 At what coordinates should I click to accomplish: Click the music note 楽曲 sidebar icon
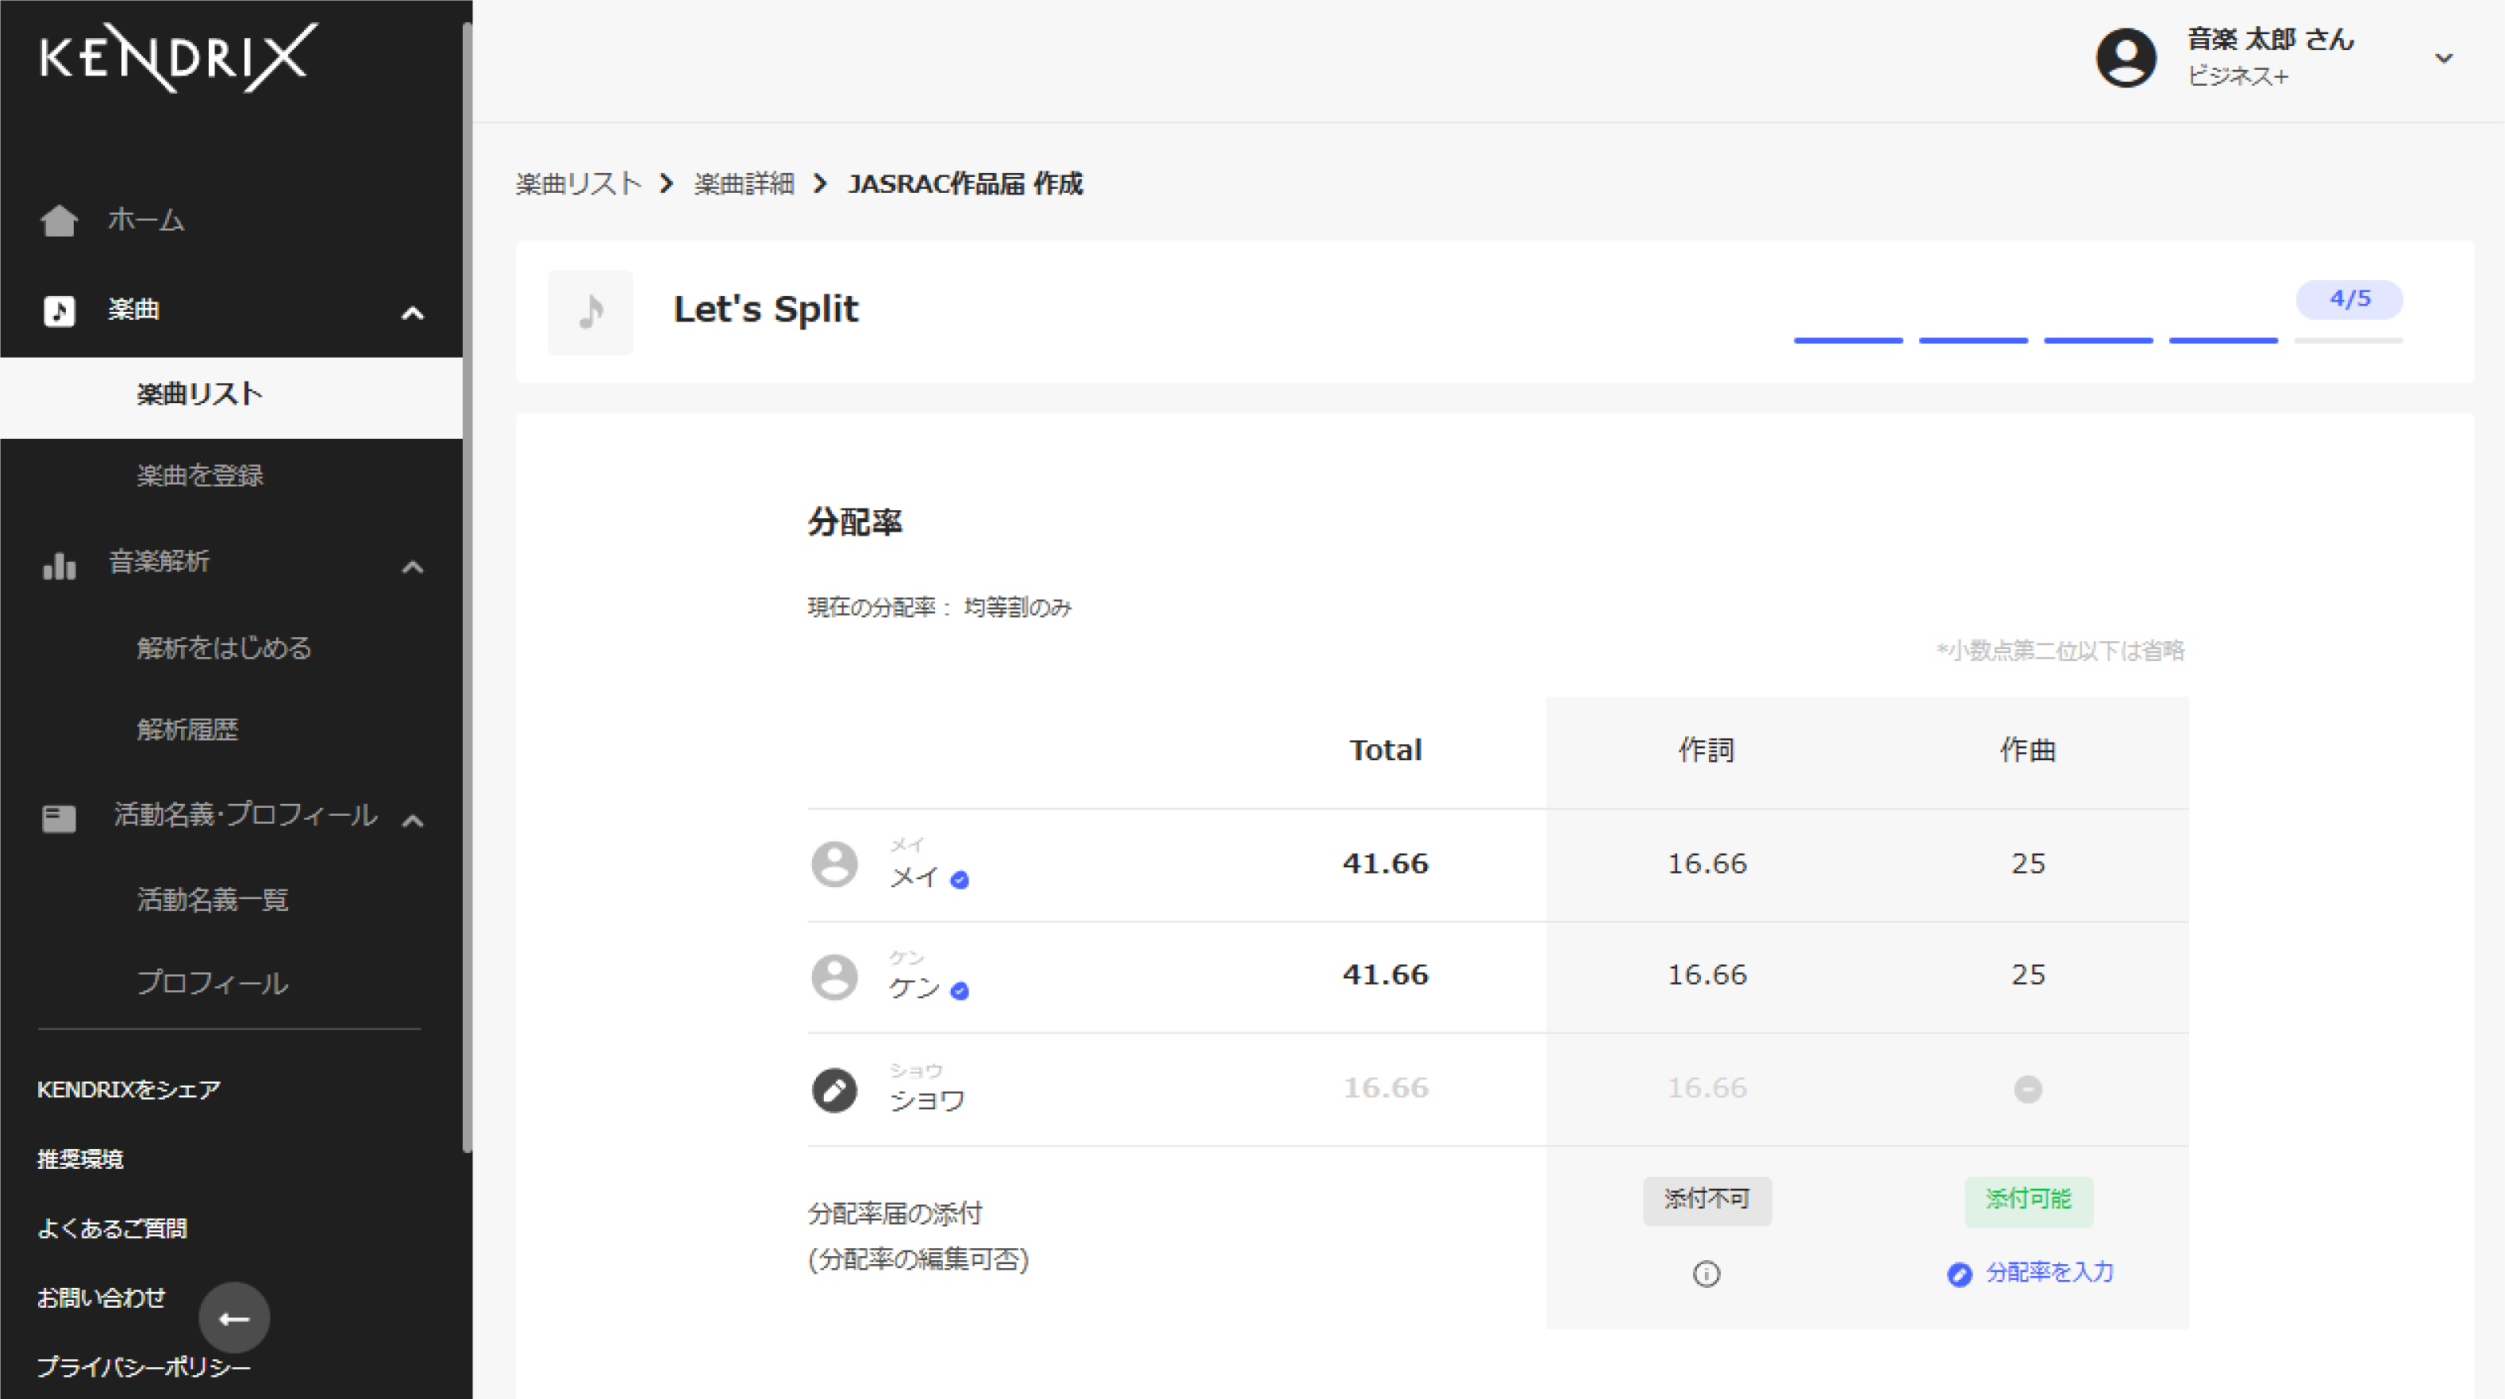[x=60, y=311]
